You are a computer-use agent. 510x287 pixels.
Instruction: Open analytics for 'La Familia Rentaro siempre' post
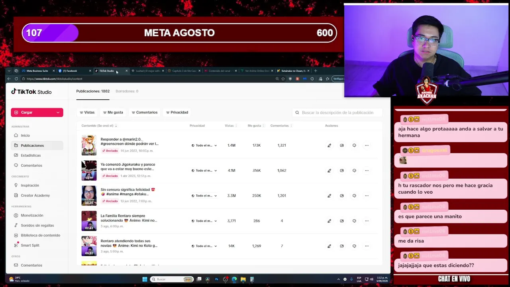pyautogui.click(x=342, y=221)
